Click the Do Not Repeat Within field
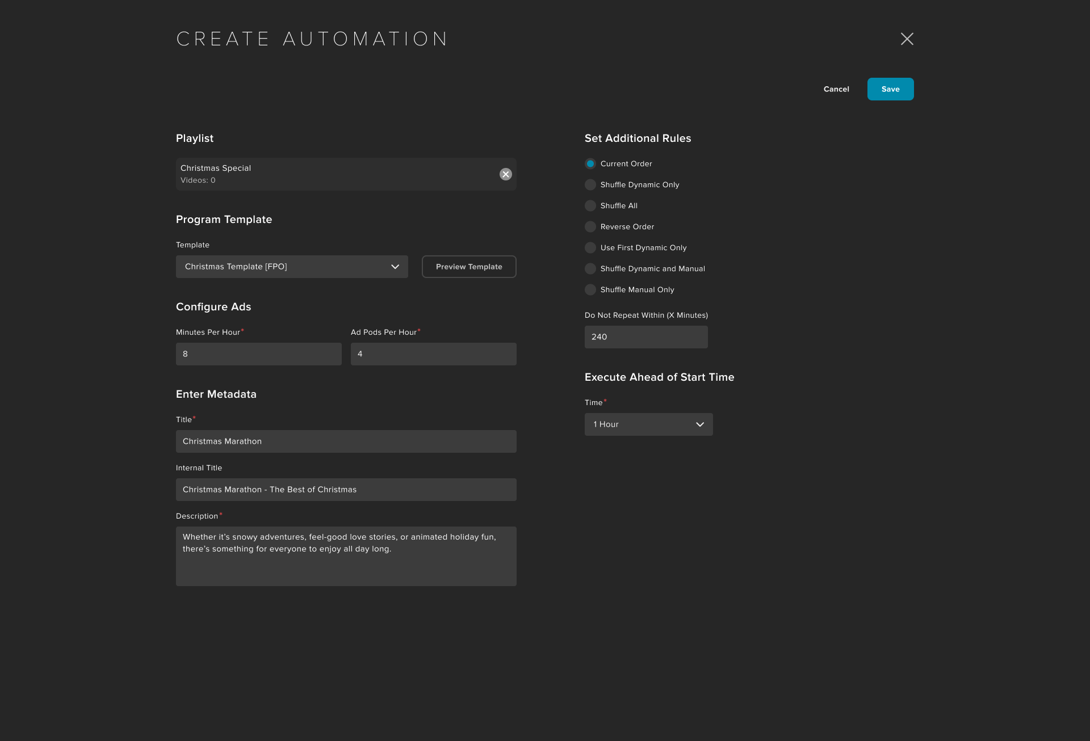Screen dimensions: 1090x741 pos(646,337)
